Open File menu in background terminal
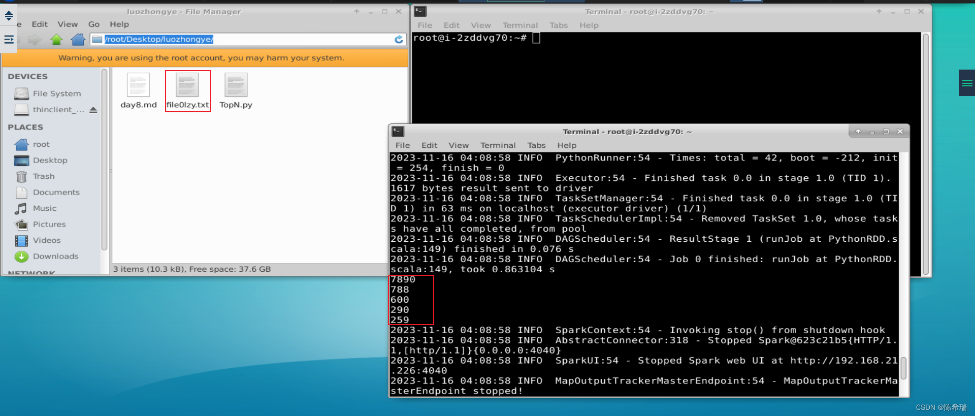The width and height of the screenshot is (975, 416). (x=425, y=25)
